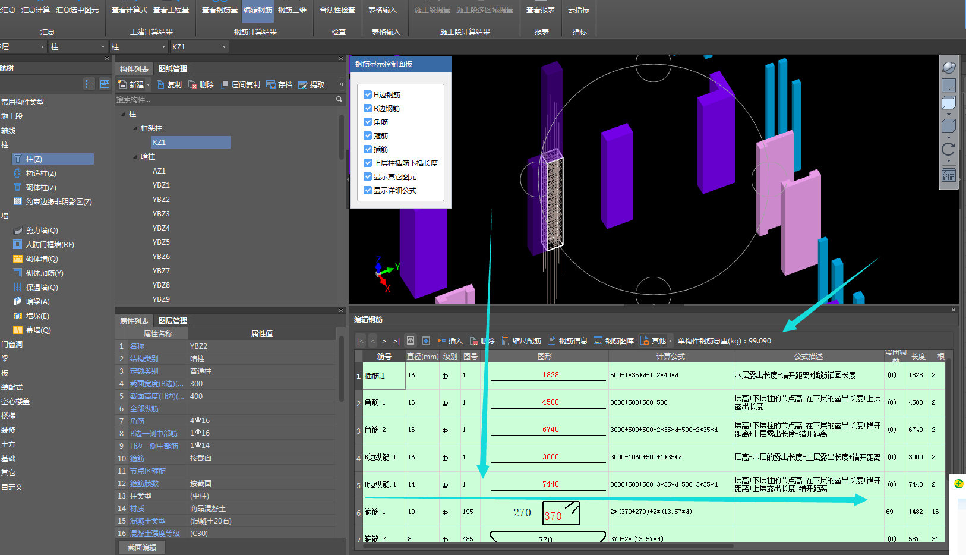Viewport: 966px width, 555px height.
Task: Switch to 2D view mode
Action: point(949,86)
